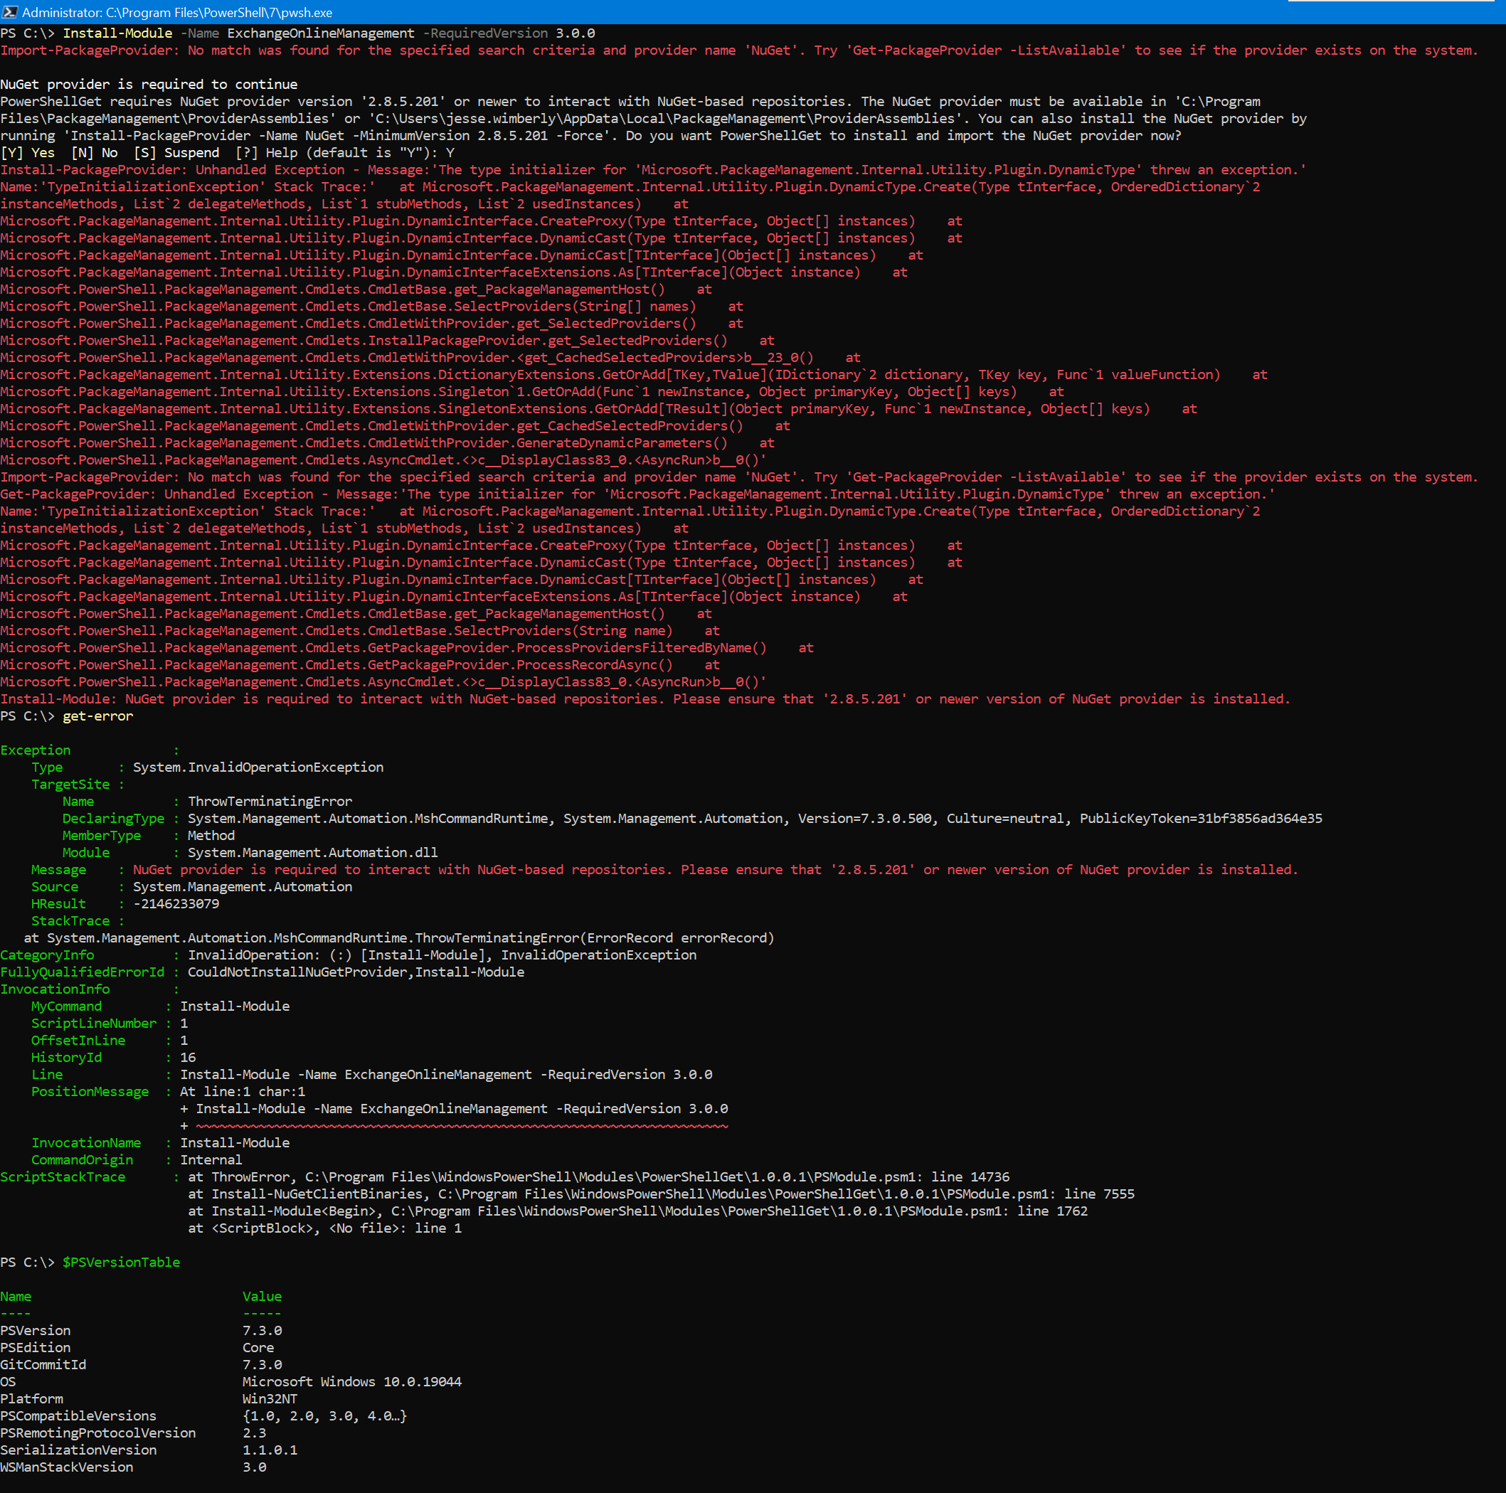The width and height of the screenshot is (1506, 1493).
Task: Click the Install-Module command on first prompt line
Action: pos(117,33)
